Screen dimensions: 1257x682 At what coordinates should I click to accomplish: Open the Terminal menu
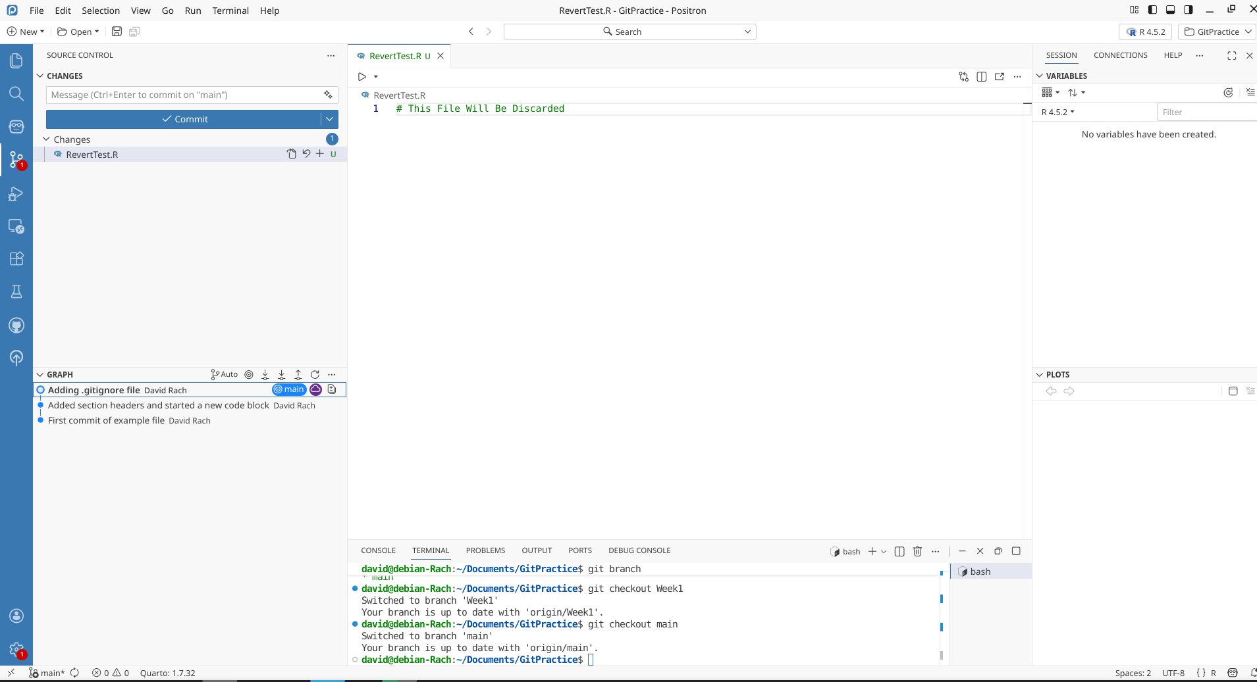coord(230,11)
